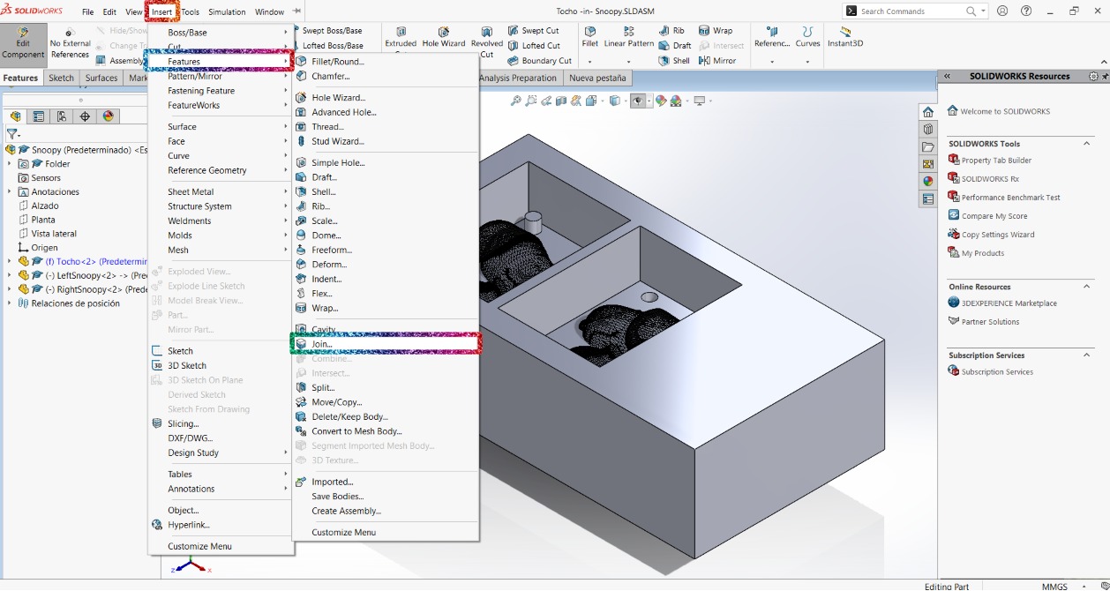The width and height of the screenshot is (1110, 591).
Task: Open Copy Settings Wizard link
Action: click(x=998, y=235)
